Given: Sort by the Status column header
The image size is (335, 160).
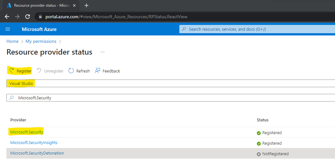Looking at the screenshot, I should (262, 120).
